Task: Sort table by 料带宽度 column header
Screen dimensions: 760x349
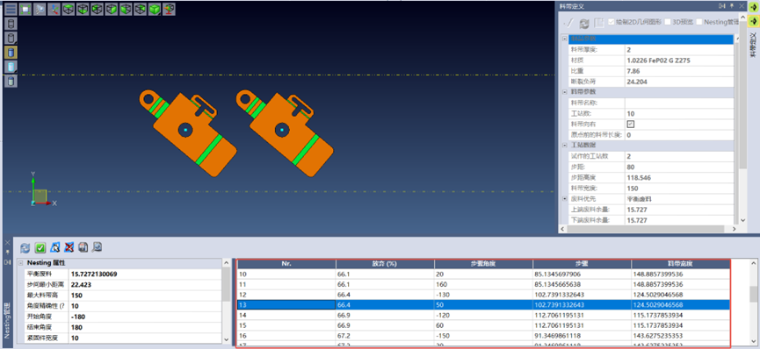Action: tap(681, 264)
